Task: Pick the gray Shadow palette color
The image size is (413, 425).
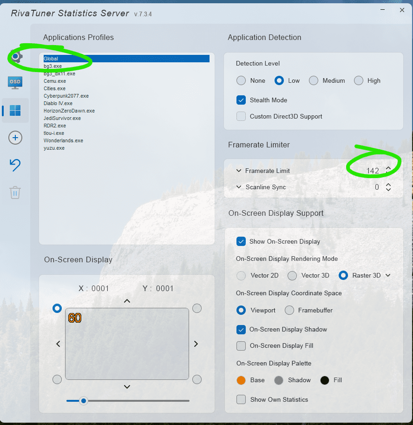Action: point(279,380)
